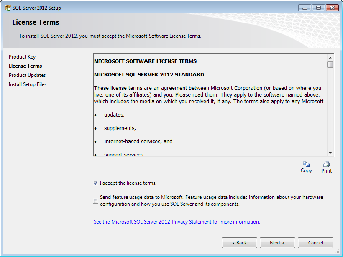Click the license text scrollbar thumb
This screenshot has width=343, height=257.
click(330, 64)
